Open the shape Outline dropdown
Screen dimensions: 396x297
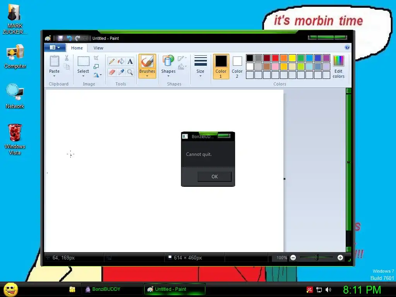(x=182, y=58)
